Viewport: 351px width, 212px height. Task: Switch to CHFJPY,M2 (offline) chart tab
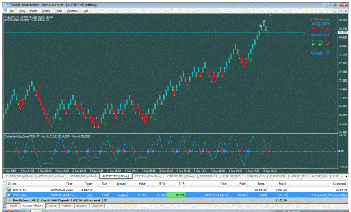(x=148, y=176)
